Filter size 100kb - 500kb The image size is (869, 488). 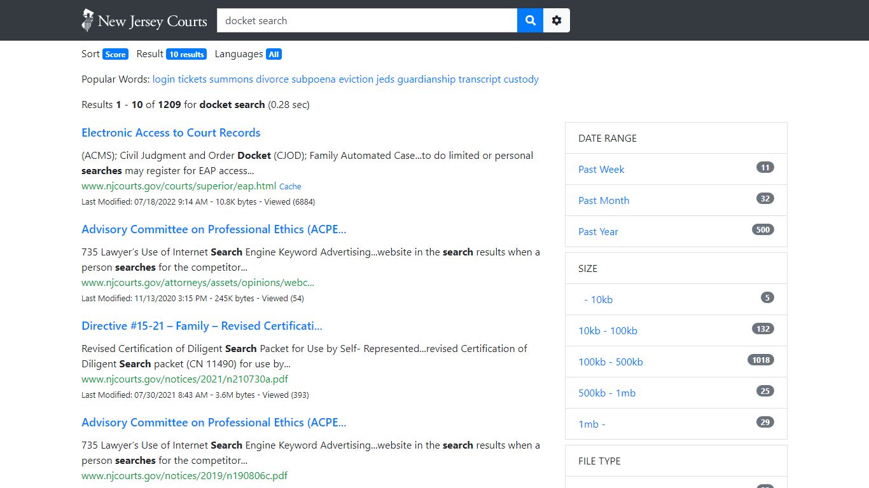[611, 362]
